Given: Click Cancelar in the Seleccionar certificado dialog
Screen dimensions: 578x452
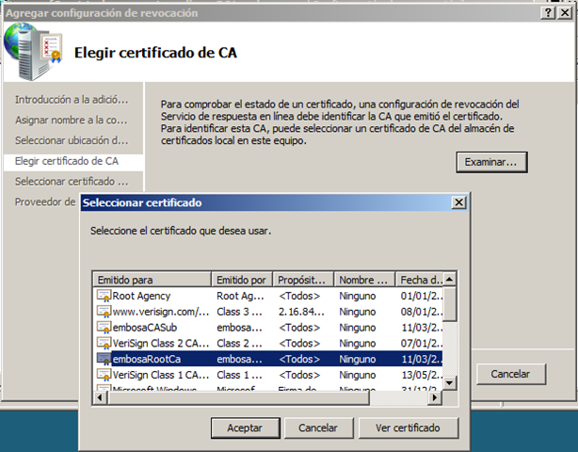Looking at the screenshot, I should point(317,428).
